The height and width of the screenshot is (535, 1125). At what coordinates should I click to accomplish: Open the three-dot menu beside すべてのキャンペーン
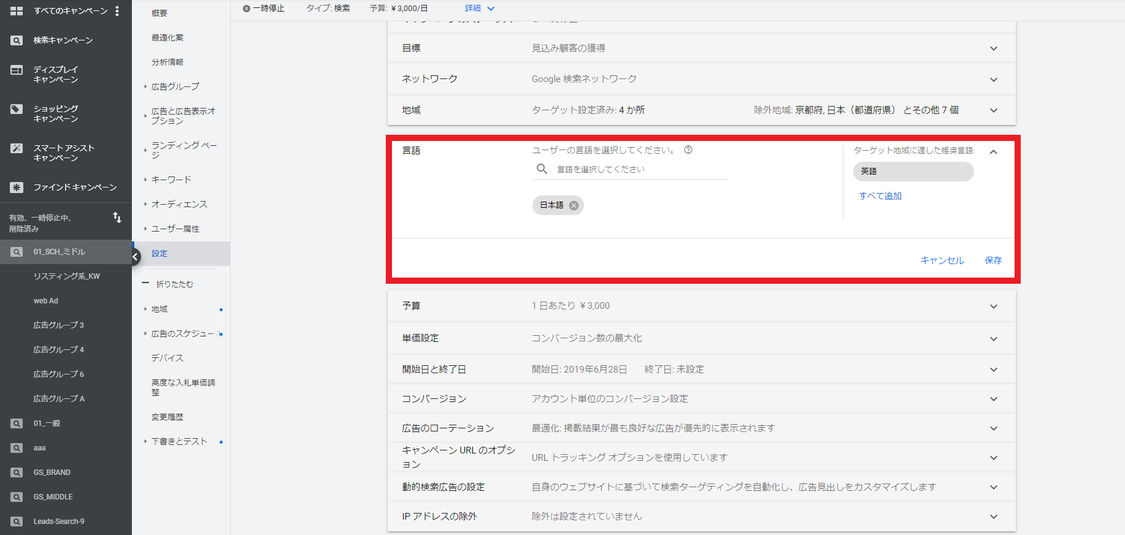click(x=117, y=11)
